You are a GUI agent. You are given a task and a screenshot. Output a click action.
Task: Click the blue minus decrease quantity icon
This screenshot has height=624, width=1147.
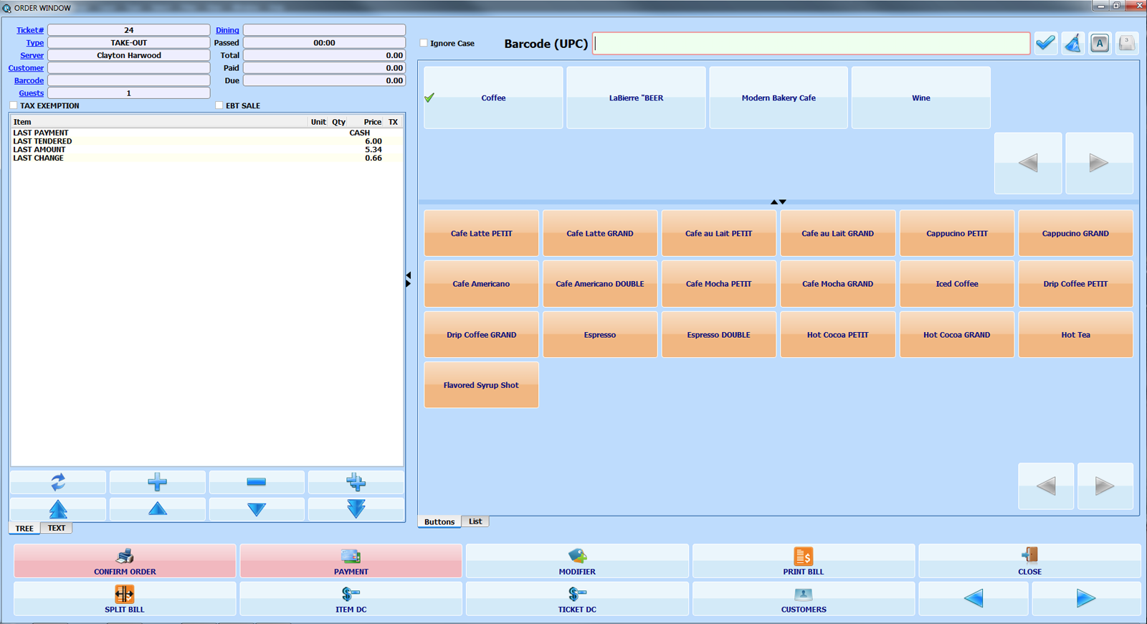coord(256,482)
